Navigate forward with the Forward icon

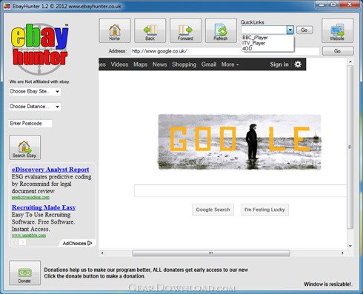pyautogui.click(x=185, y=30)
